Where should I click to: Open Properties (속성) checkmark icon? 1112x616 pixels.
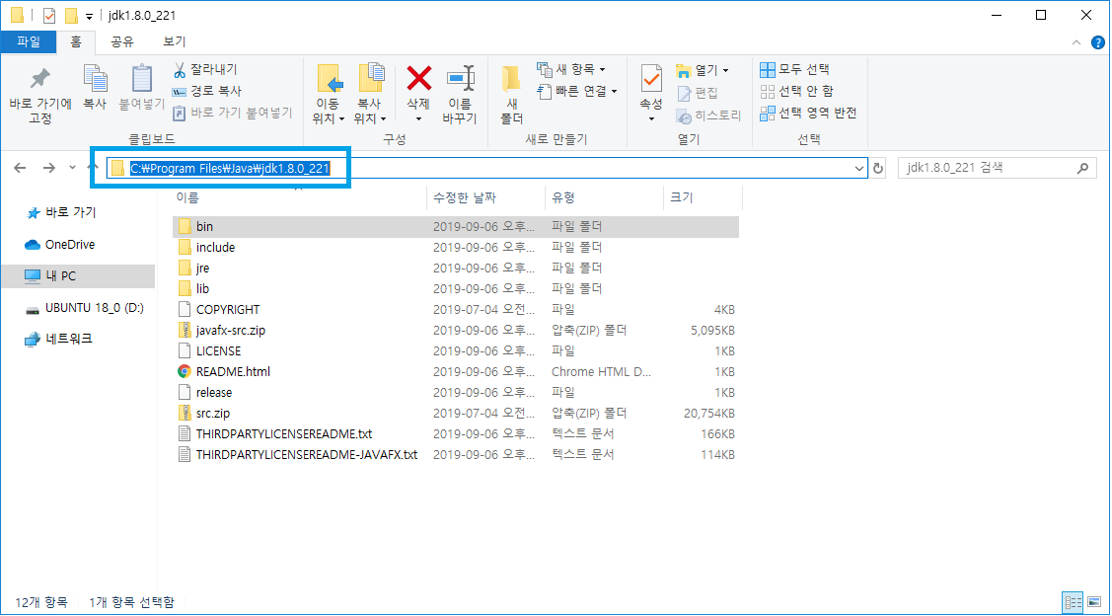[x=651, y=78]
